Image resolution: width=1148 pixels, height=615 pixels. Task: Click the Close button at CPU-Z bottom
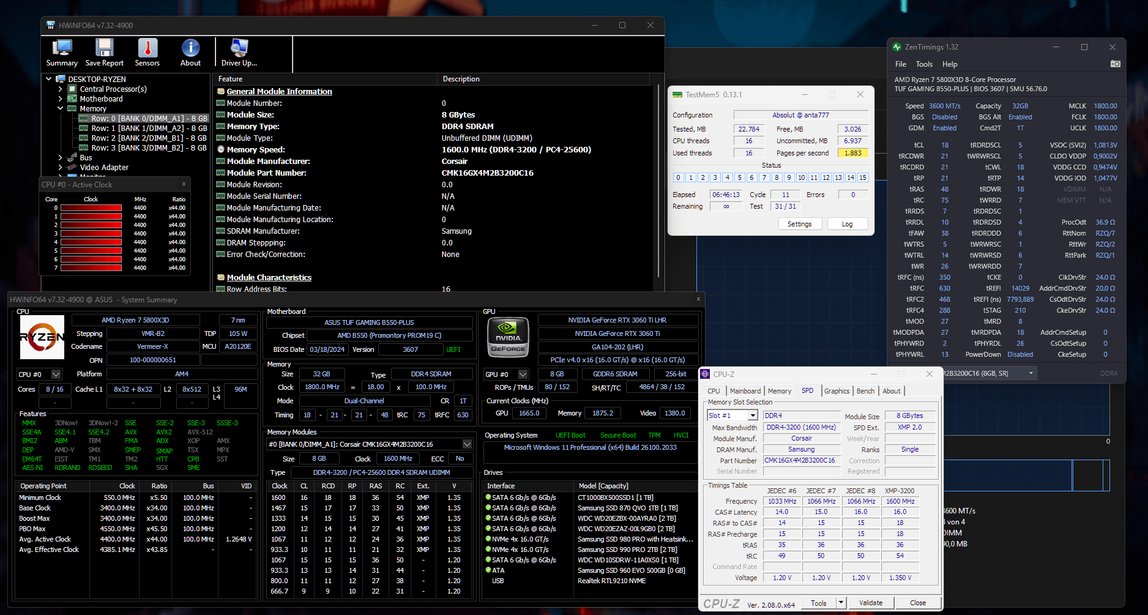[918, 603]
